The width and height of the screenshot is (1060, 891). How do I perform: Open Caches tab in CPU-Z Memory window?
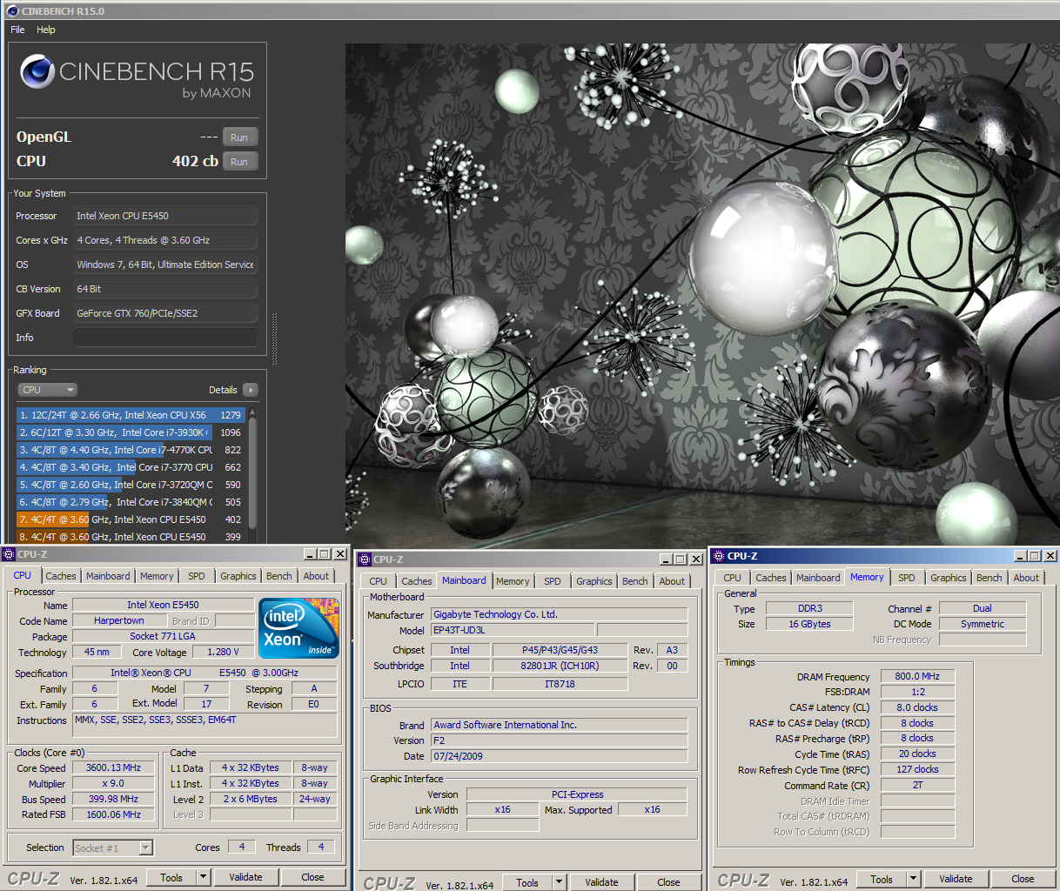point(771,578)
